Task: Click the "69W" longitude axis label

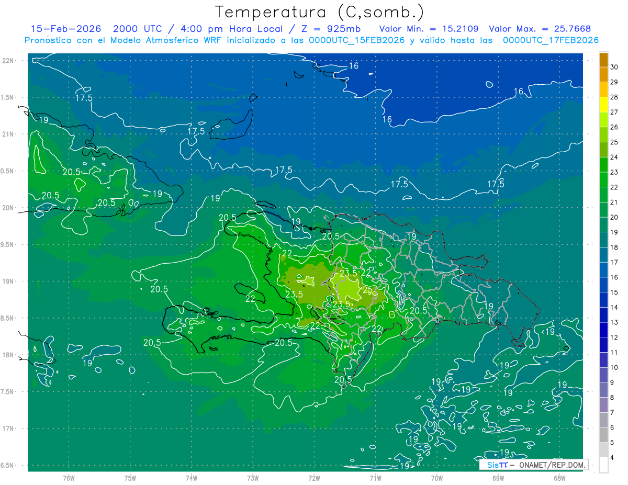Action: 498,478
